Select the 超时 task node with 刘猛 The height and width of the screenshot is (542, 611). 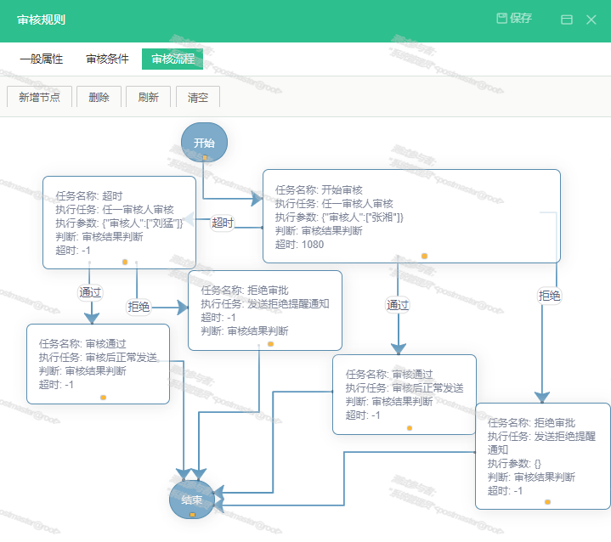(x=119, y=223)
